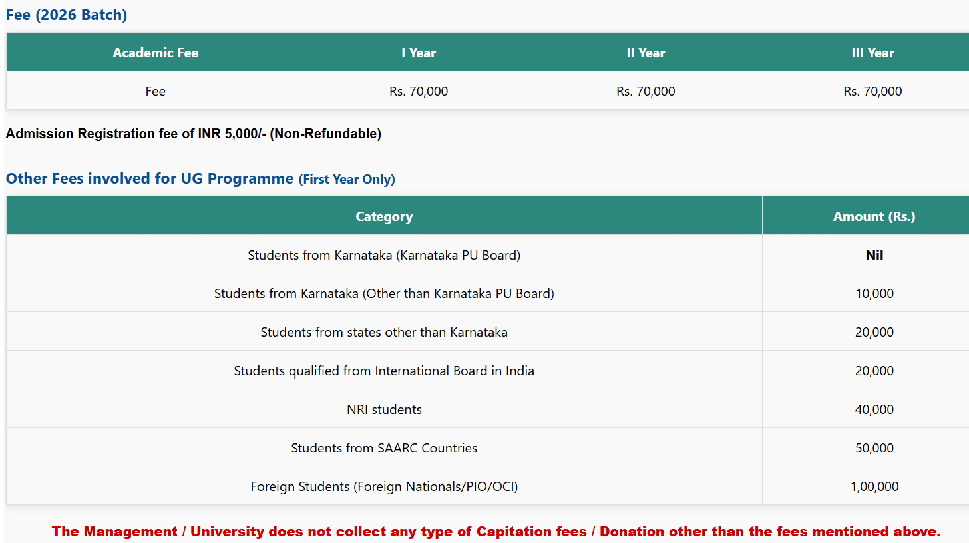
Task: Click "Students from SAARC Countries" row
Action: [384, 448]
